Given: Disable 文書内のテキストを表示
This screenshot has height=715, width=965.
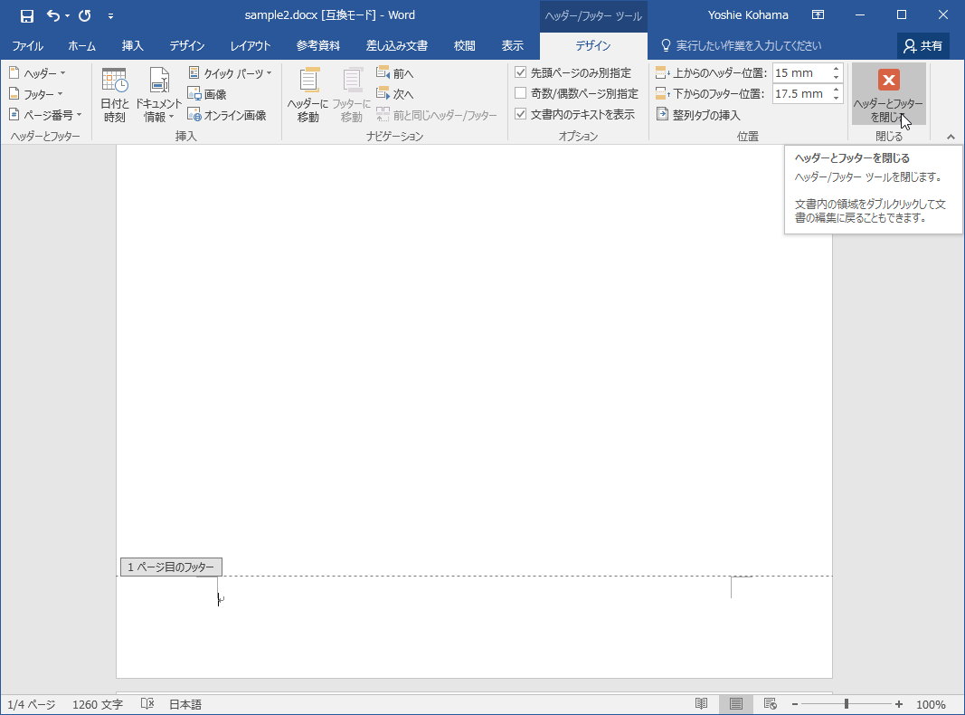Looking at the screenshot, I should (x=521, y=113).
